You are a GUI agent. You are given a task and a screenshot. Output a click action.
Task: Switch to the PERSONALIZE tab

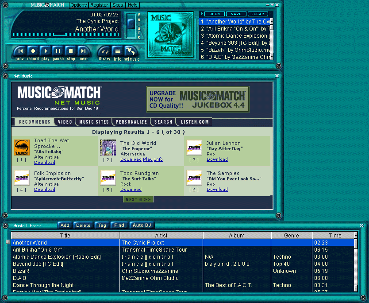coord(131,122)
